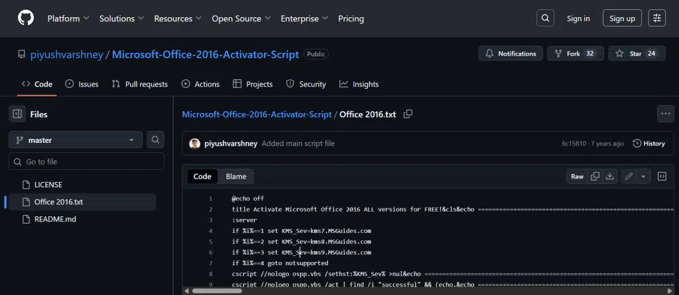Copy raw file contents icon
The width and height of the screenshot is (679, 295).
tap(595, 177)
